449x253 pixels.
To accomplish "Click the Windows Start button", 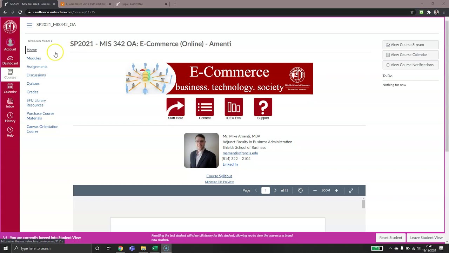I will 5,248.
